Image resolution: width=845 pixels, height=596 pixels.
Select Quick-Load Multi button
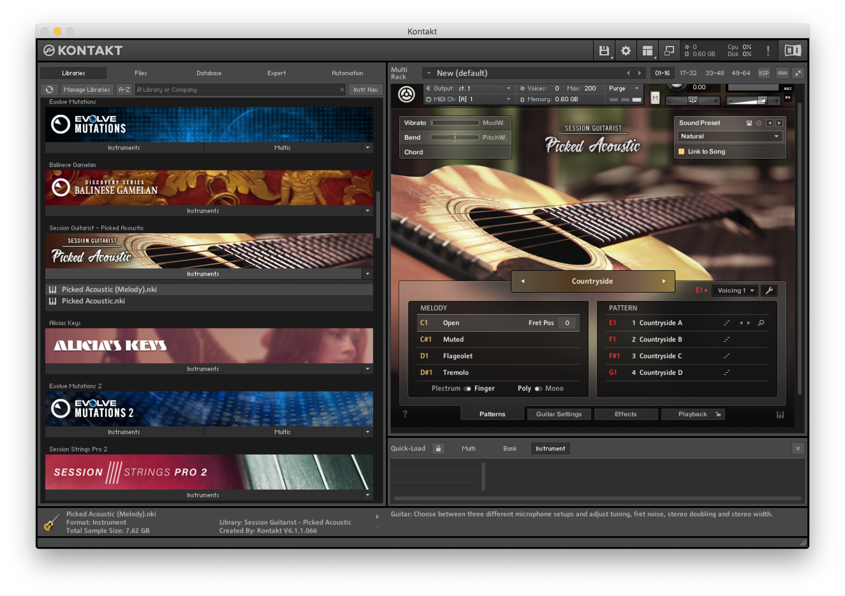click(x=468, y=449)
